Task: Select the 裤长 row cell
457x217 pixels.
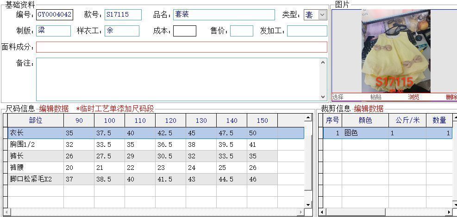Action: click(36, 156)
